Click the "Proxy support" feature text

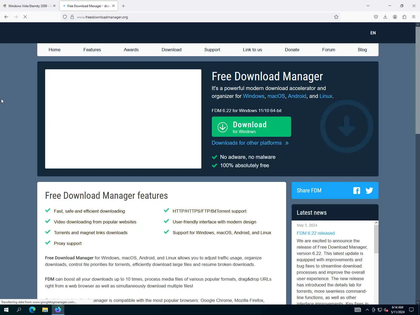coord(68,243)
